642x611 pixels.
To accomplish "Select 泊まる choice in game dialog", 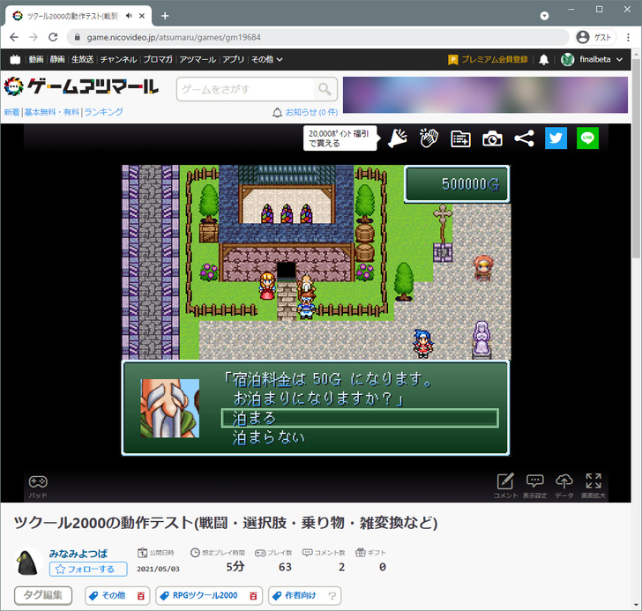I will tap(360, 418).
